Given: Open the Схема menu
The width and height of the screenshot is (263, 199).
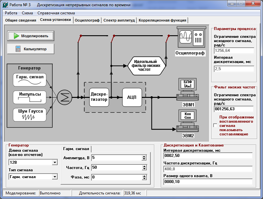Looking at the screenshot, I should click(x=27, y=13).
